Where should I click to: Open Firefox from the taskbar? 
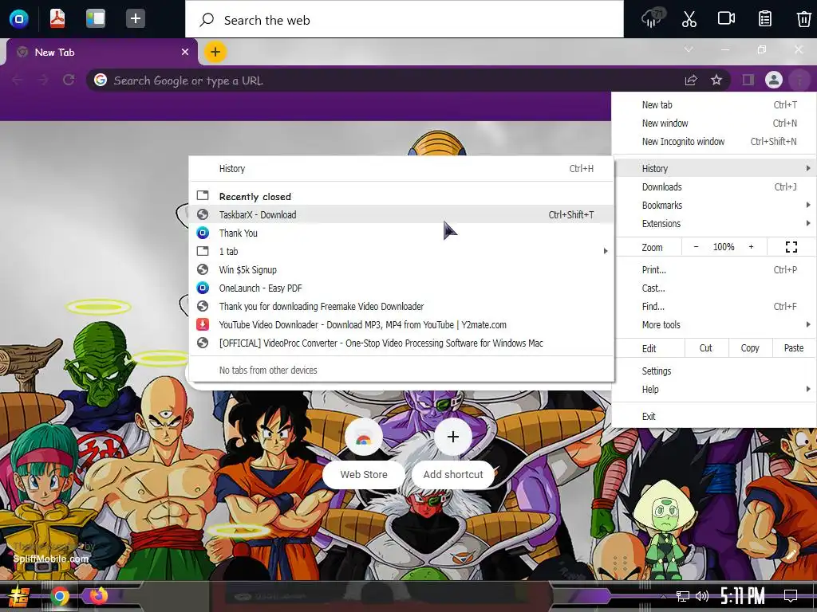(98, 595)
